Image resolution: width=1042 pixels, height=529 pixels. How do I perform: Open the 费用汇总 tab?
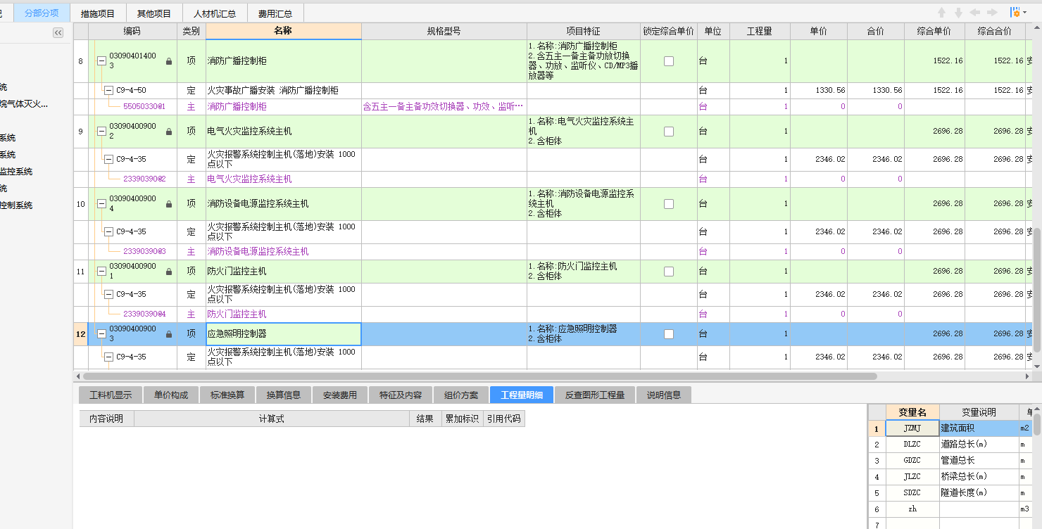(x=275, y=13)
